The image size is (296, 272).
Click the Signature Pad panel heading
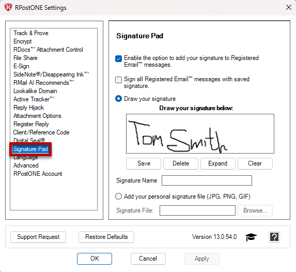click(139, 36)
